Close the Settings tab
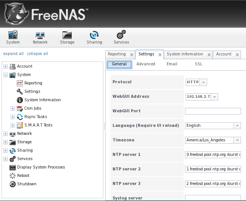This screenshot has height=201, width=246. (x=160, y=55)
